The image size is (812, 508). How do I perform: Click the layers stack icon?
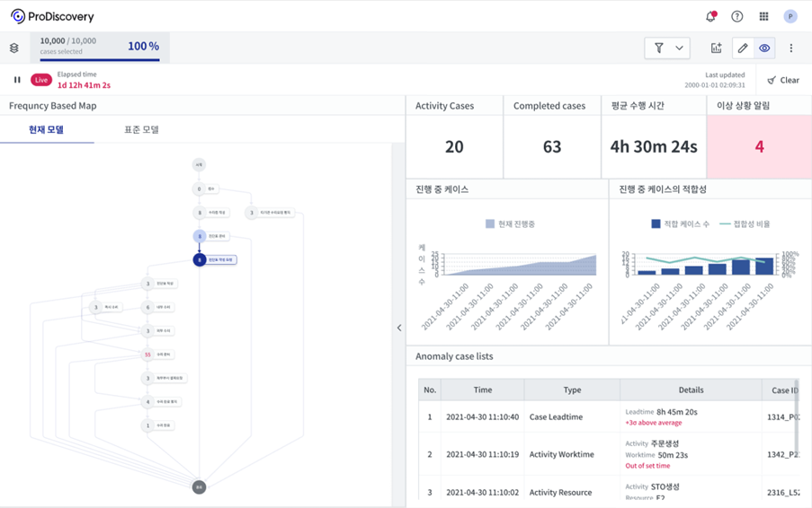(x=14, y=48)
